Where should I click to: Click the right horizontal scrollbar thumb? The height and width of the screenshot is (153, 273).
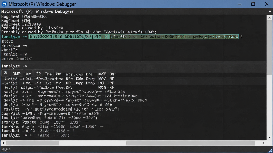[191, 143]
